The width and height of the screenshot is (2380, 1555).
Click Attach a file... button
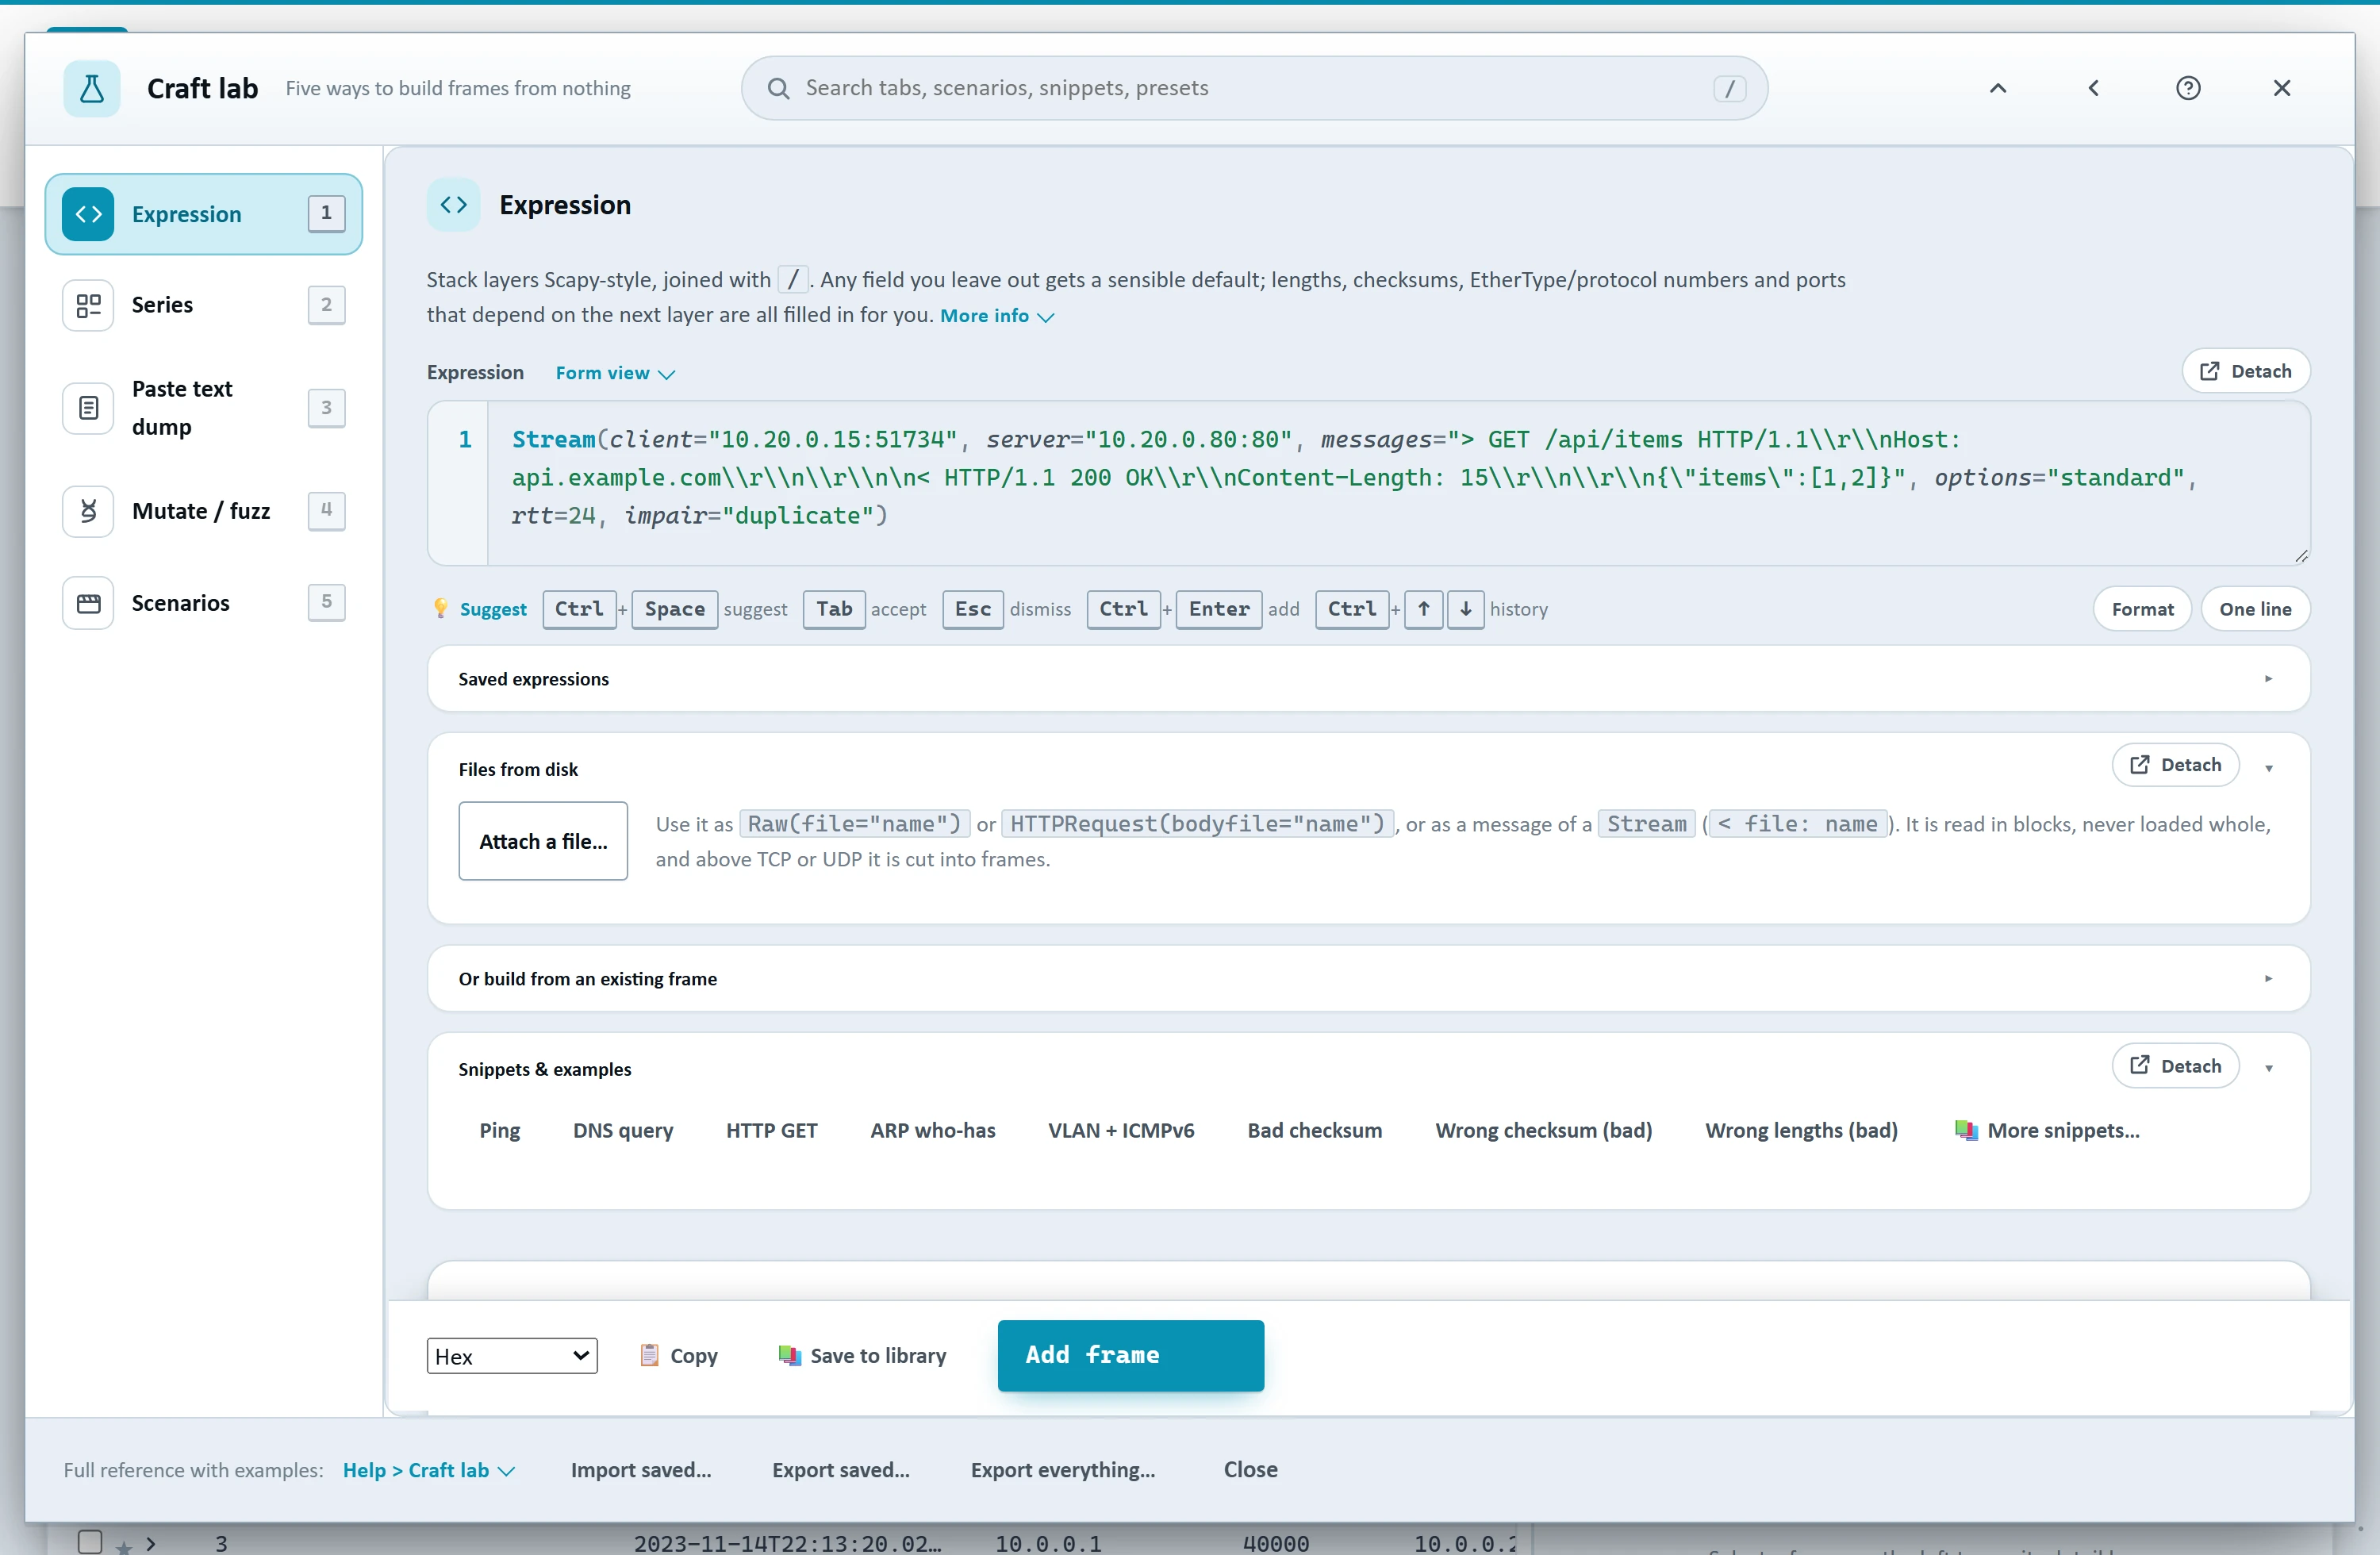click(x=543, y=841)
